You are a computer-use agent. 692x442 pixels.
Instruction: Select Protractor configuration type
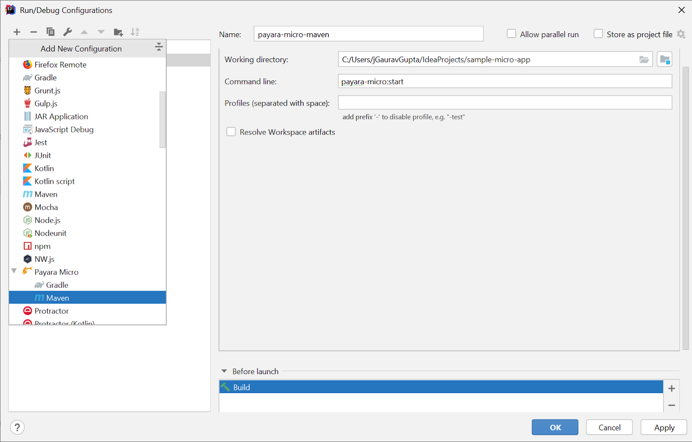click(x=87, y=311)
